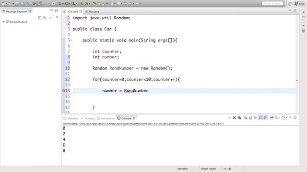Click the error marker on line 14

(x=64, y=91)
